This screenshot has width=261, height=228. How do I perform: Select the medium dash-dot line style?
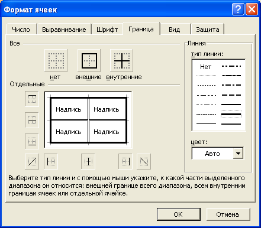(231, 85)
